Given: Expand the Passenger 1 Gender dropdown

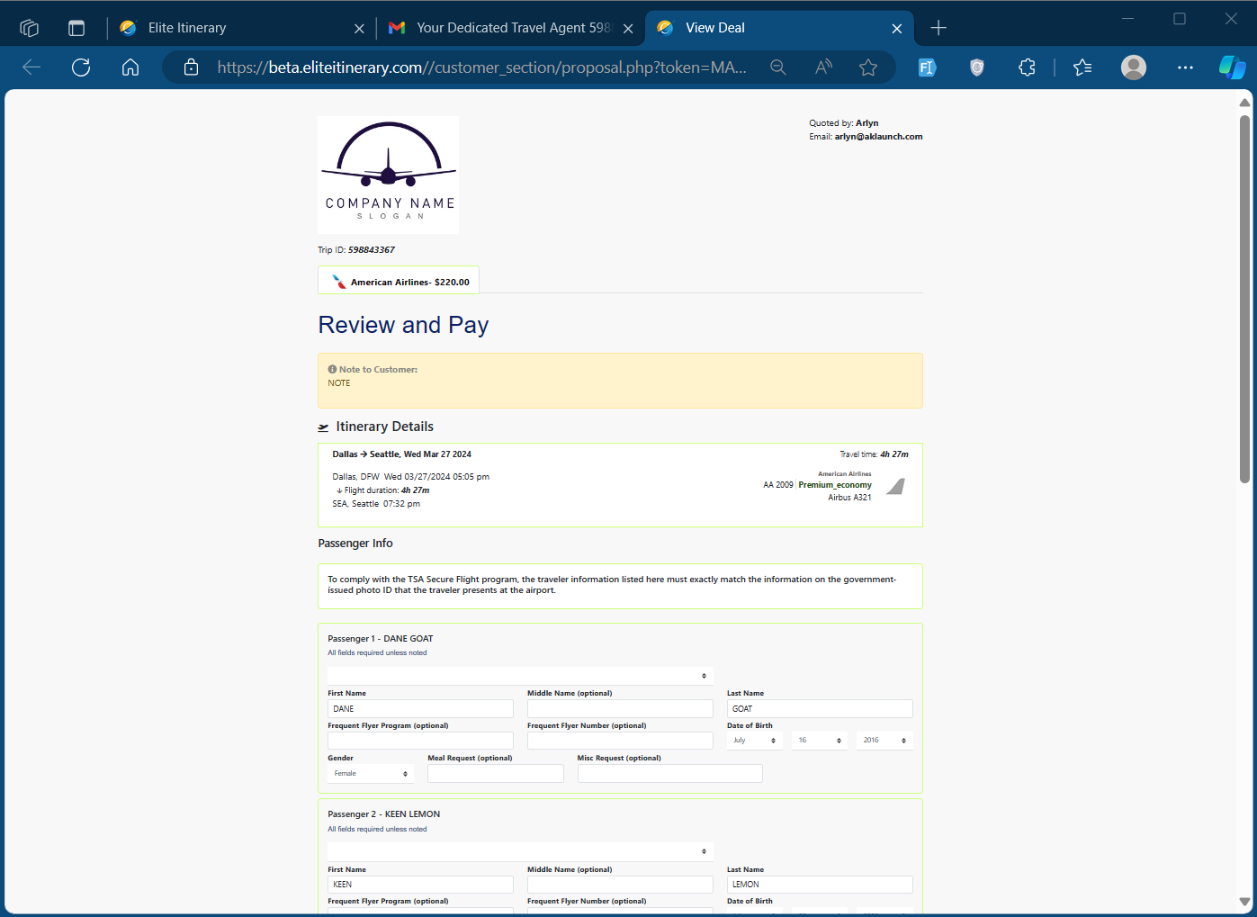Looking at the screenshot, I should [371, 774].
